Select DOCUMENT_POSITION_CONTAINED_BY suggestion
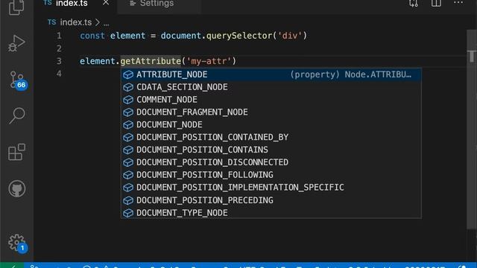 coord(271,137)
